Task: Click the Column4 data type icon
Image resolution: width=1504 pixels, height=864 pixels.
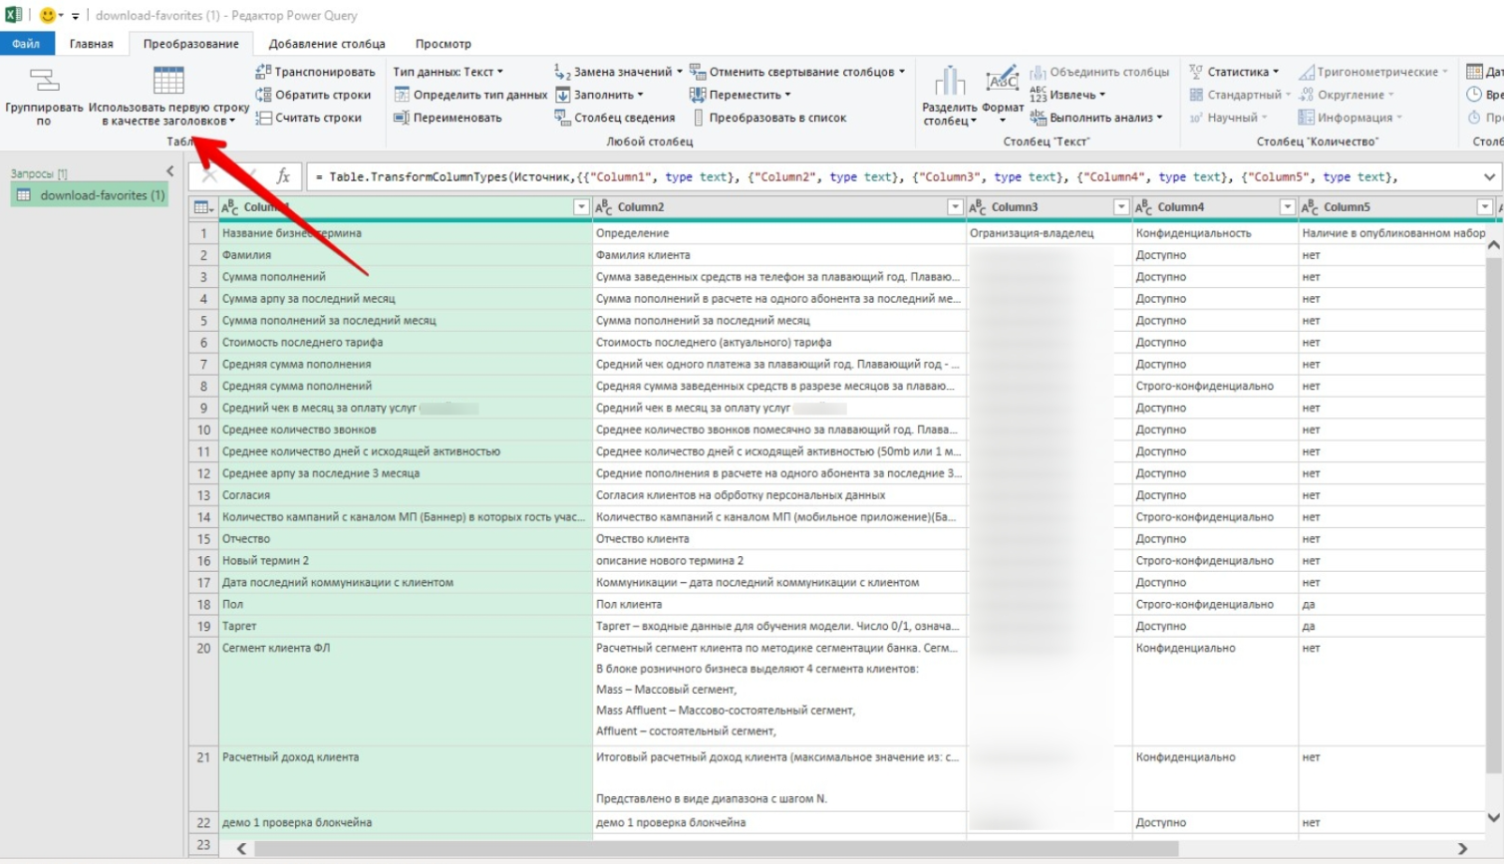Action: [1145, 207]
